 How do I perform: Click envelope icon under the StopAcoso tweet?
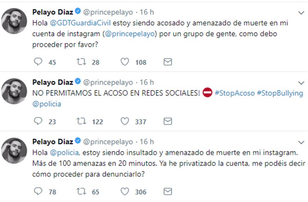tap(167, 121)
